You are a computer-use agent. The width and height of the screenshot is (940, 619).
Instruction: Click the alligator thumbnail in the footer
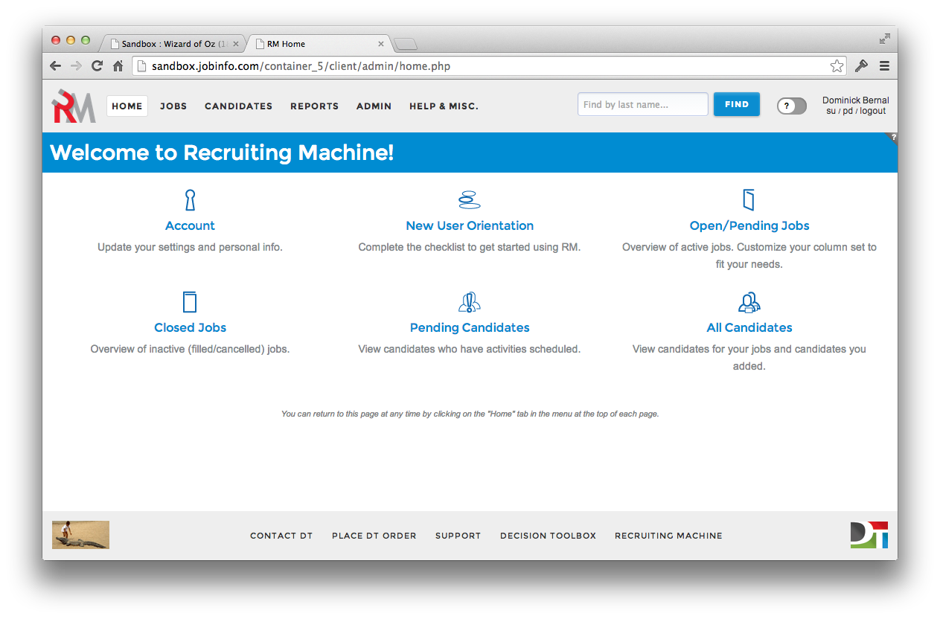(80, 535)
